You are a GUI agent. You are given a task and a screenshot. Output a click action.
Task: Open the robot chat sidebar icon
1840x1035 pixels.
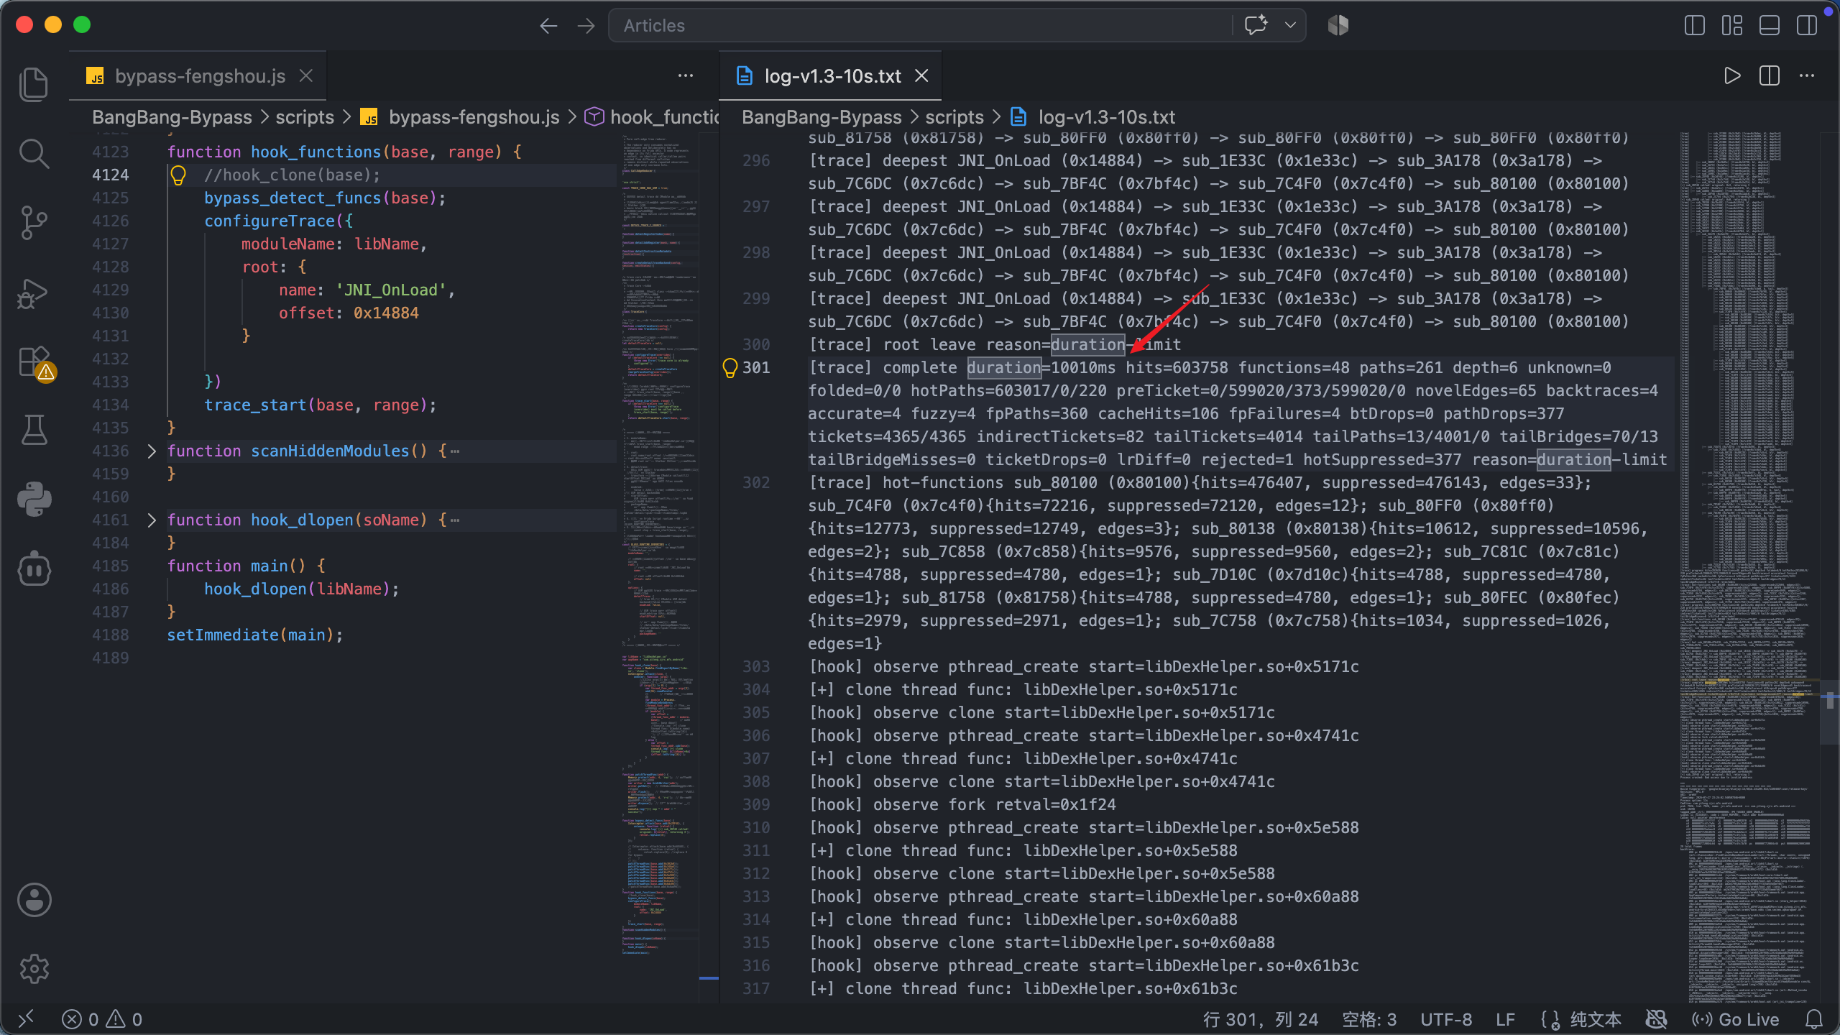click(x=34, y=569)
